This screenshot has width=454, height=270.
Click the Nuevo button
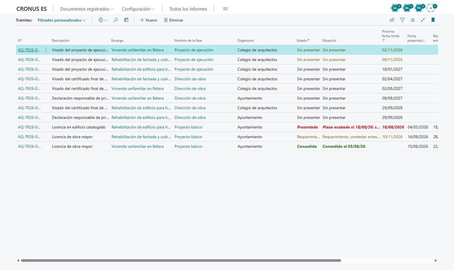coord(148,20)
